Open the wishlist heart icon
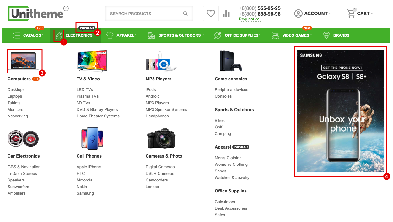The width and height of the screenshot is (393, 222). click(211, 14)
